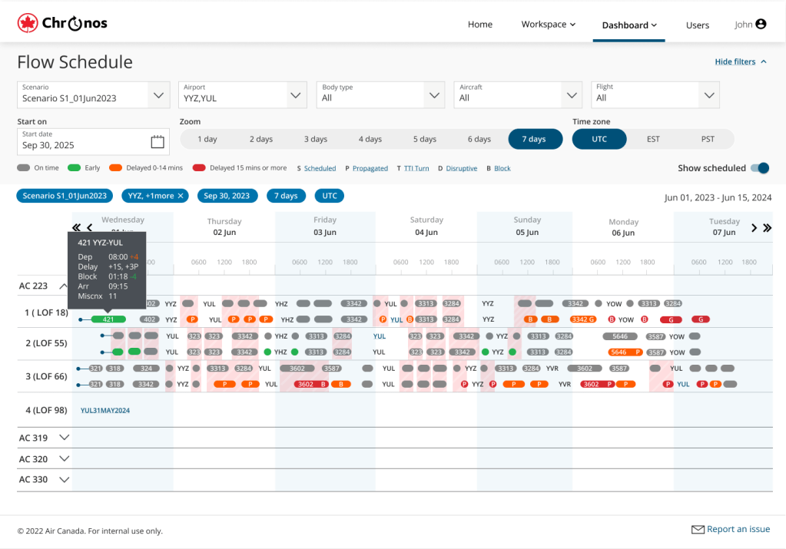The image size is (786, 549).
Task: Open the Scenario dropdown
Action: tap(158, 95)
